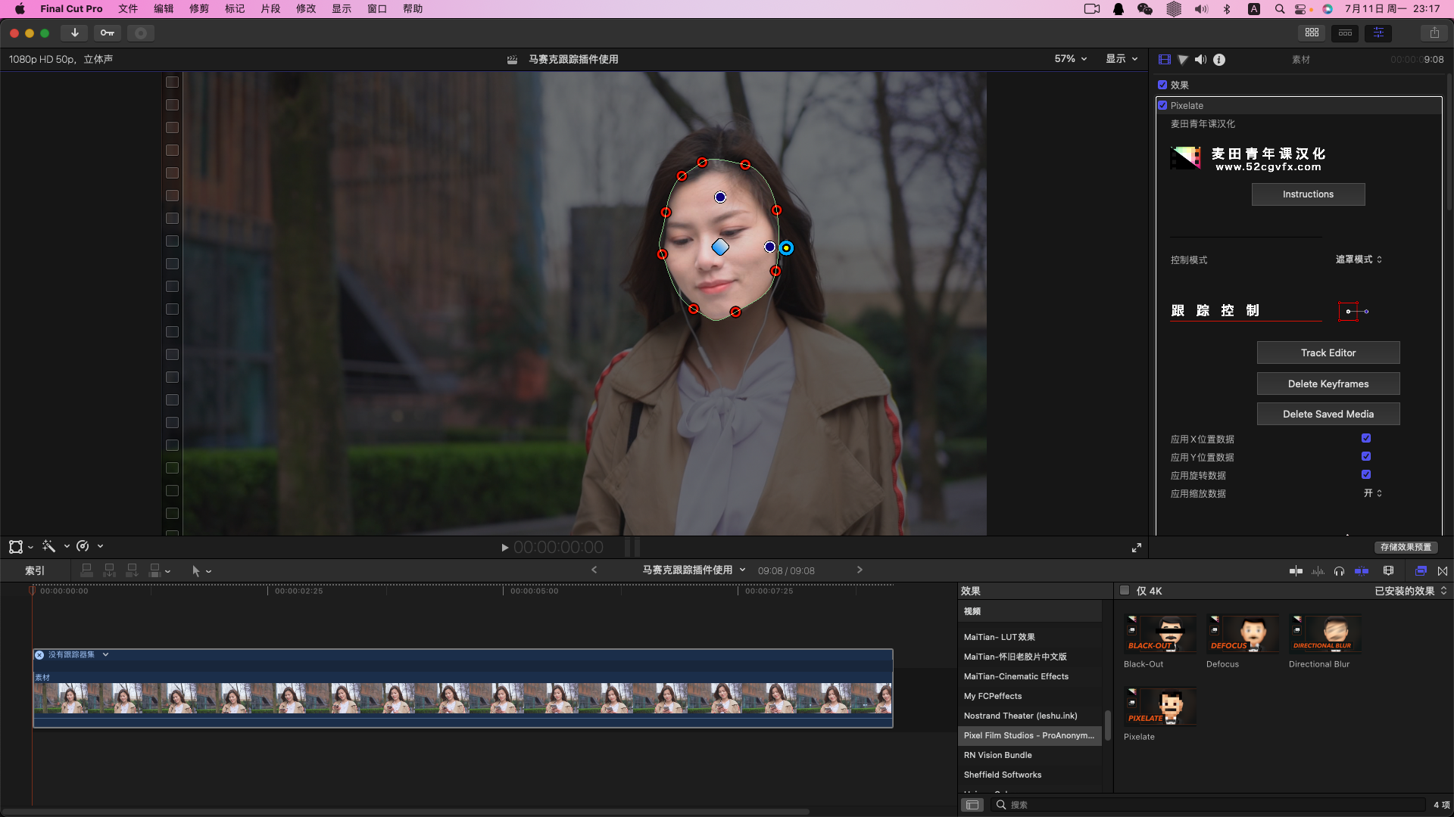Change 控制模式 遮罩模式 popup
This screenshot has height=817, width=1454.
[1359, 259]
